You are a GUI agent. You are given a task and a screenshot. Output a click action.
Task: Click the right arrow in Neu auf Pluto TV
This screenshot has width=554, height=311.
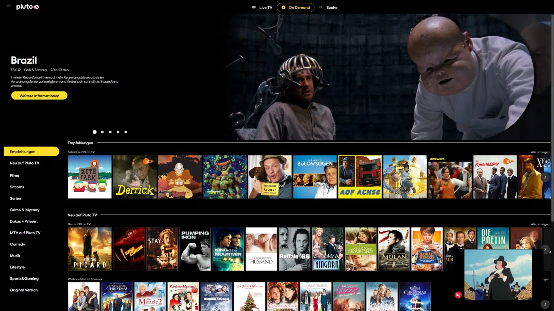(545, 249)
